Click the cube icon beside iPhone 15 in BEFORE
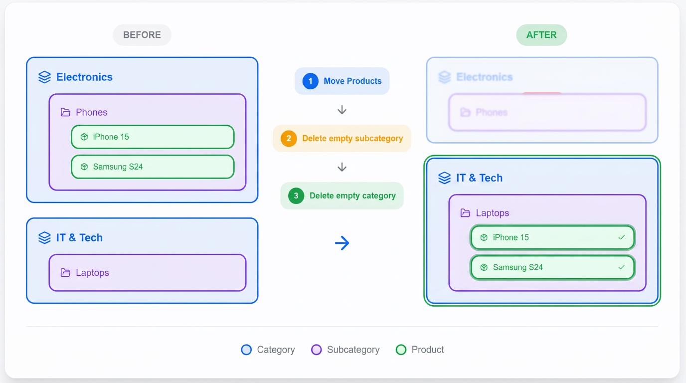This screenshot has height=383, width=686. [x=84, y=137]
